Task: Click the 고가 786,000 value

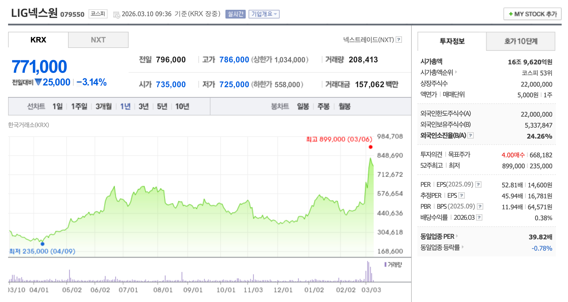Action: [x=234, y=60]
